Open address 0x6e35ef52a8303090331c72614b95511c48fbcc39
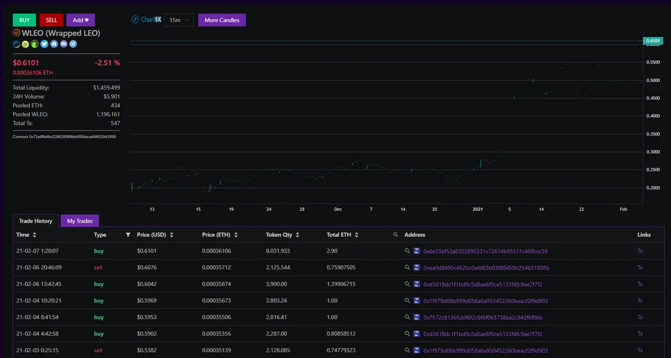 485,251
